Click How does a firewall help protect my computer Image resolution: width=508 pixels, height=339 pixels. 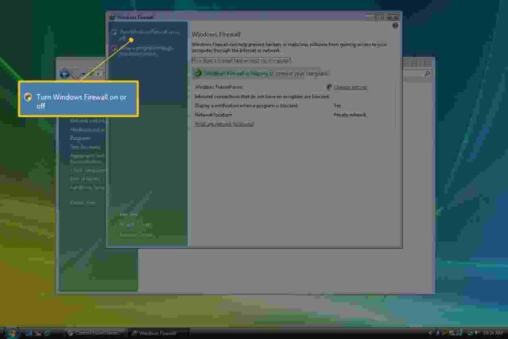pyautogui.click(x=242, y=60)
